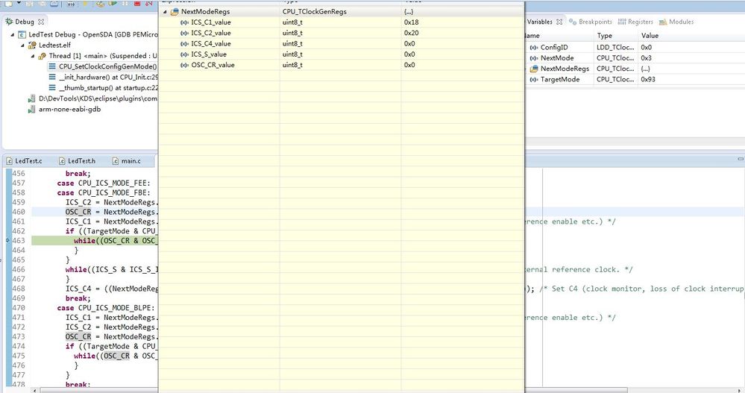Switch to the LedTest.h editor tab
745x393 pixels.
click(78, 161)
